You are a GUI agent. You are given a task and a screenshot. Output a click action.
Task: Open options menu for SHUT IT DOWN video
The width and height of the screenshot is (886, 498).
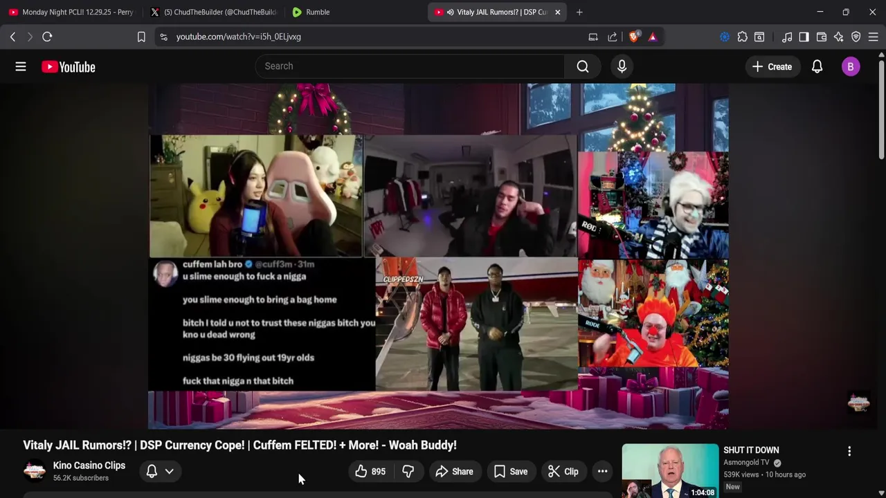[849, 451]
